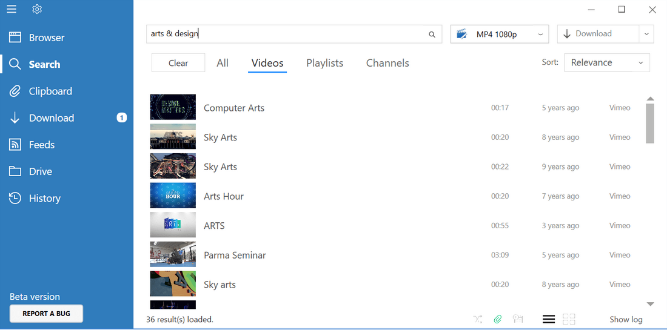The image size is (667, 330).
Task: Click the magnifier icon in search box
Action: (x=432, y=35)
